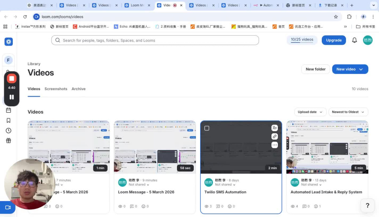The width and height of the screenshot is (379, 217).
Task: Open the Upload date sort dropdown
Action: (310, 112)
